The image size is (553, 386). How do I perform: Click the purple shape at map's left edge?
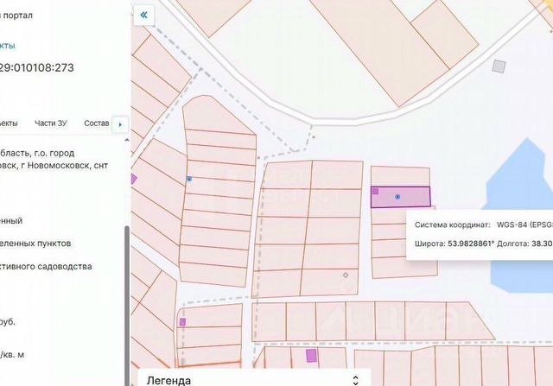point(134,179)
